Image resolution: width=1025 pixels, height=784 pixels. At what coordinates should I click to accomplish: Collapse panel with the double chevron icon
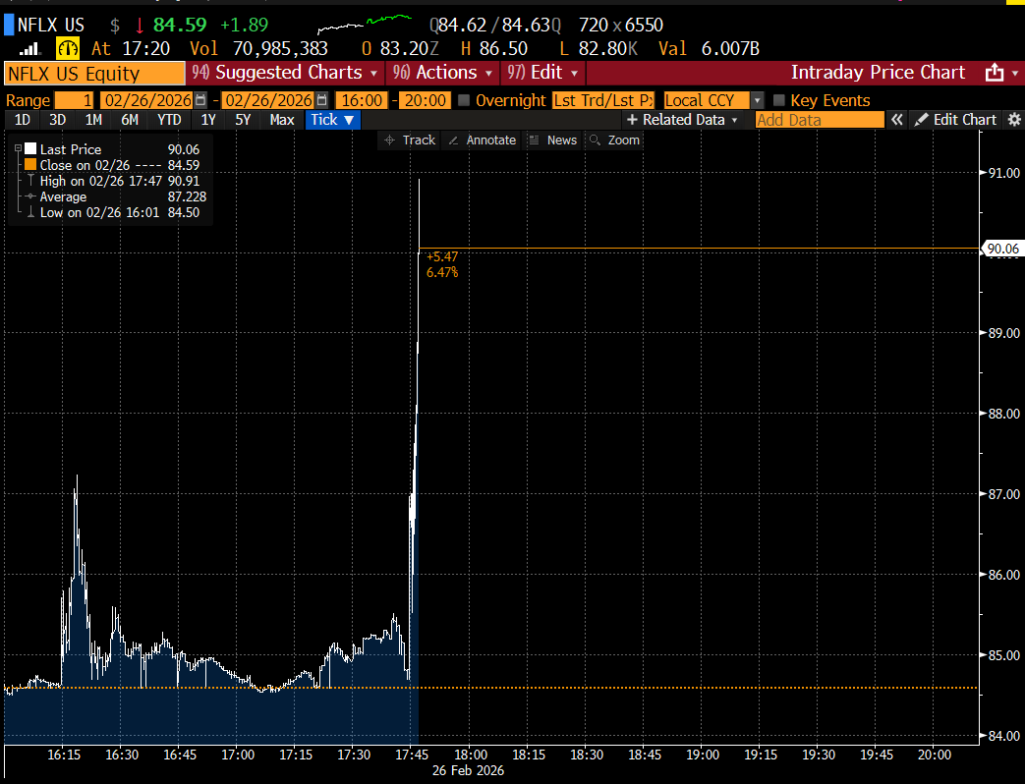(897, 120)
